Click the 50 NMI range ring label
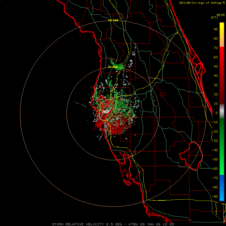 113,67
